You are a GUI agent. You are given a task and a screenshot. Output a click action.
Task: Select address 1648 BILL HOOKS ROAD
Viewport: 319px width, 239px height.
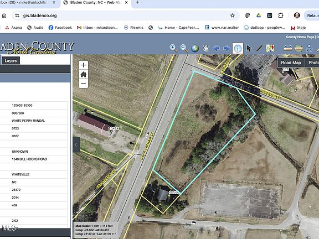point(29,159)
